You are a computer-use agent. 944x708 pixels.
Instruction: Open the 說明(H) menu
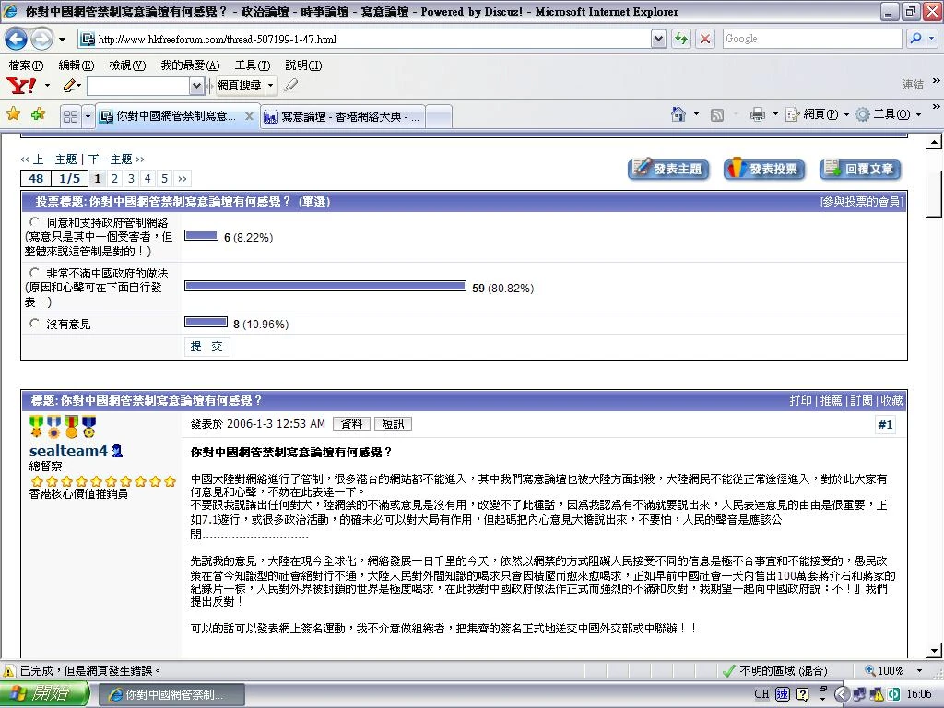[x=302, y=65]
